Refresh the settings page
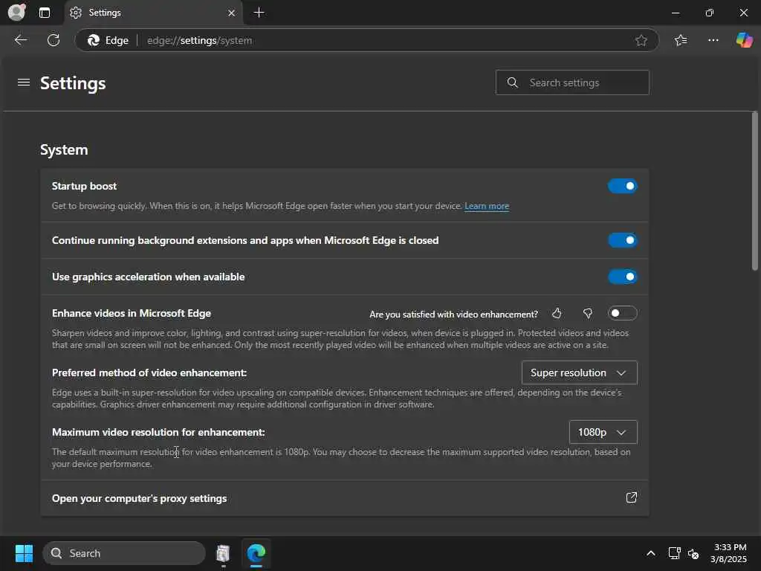The width and height of the screenshot is (761, 571). [54, 40]
